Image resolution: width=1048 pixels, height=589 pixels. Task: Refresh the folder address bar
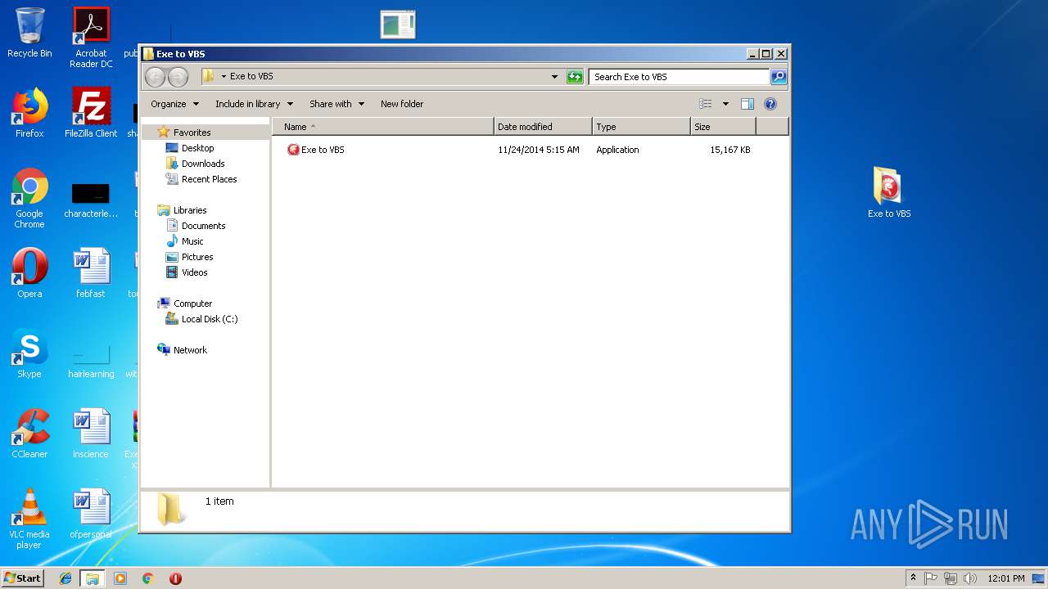pyautogui.click(x=575, y=77)
